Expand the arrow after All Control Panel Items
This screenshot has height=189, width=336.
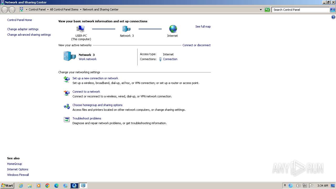point(81,10)
